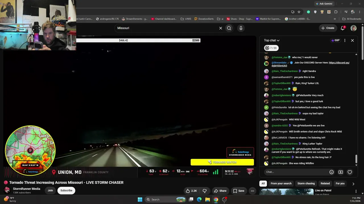364x204 pixels.
Task: Subscribe to StormRunner Media
Action: coord(66,190)
